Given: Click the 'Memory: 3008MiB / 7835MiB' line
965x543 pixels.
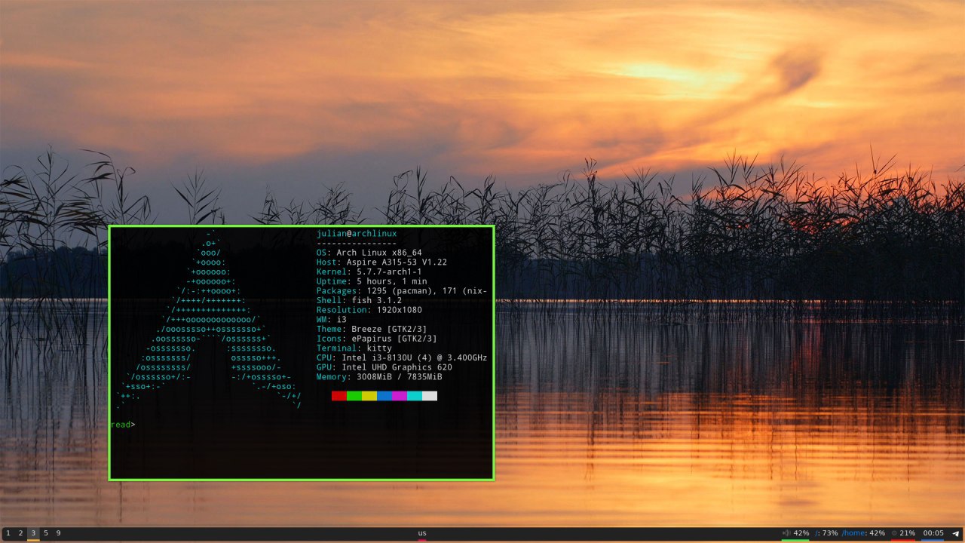Looking at the screenshot, I should [379, 377].
